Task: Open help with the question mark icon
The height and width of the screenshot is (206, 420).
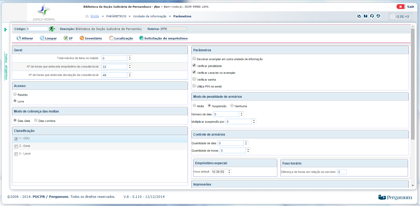Action: coord(372,16)
